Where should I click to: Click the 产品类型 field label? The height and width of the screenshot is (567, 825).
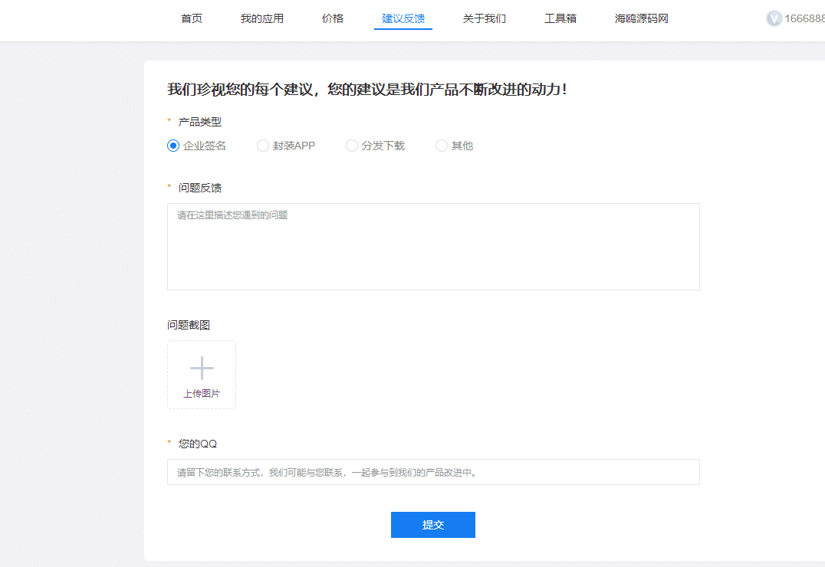click(200, 122)
